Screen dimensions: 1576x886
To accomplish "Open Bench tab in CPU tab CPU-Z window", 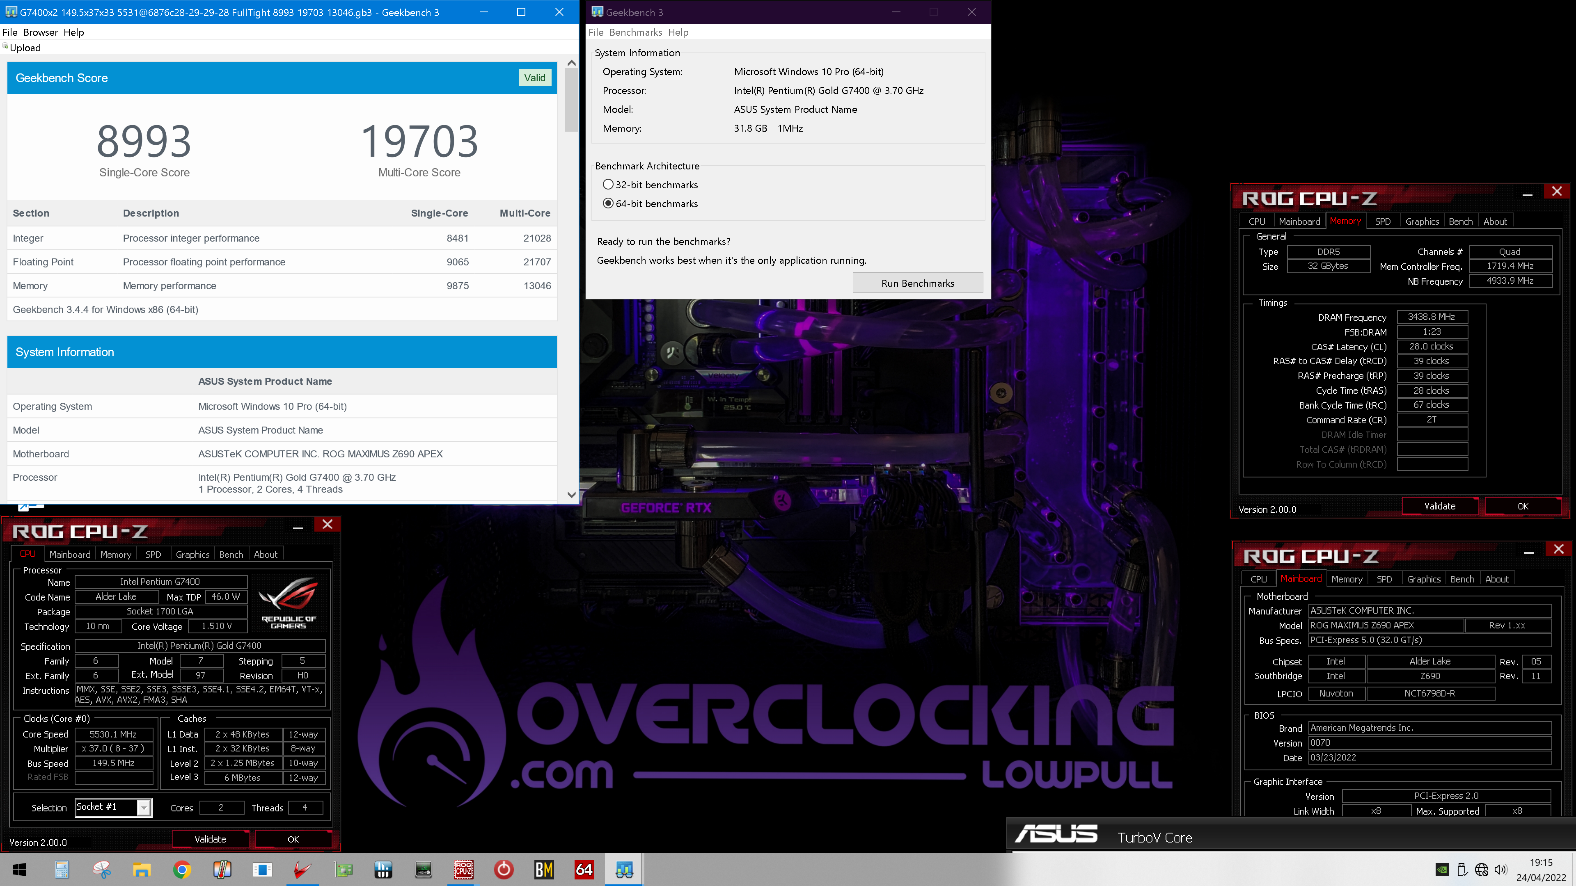I will (x=231, y=555).
